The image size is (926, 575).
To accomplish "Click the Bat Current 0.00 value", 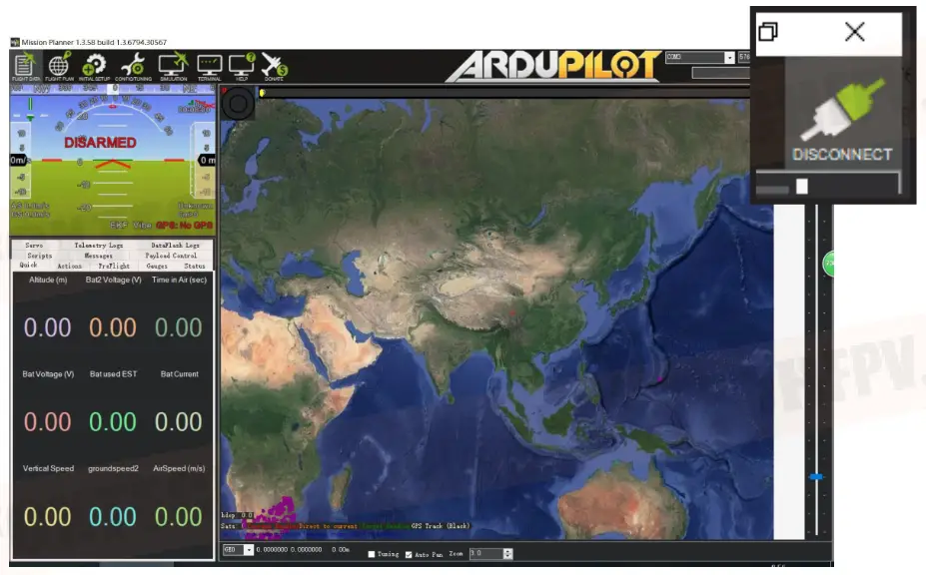I will 179,422.
